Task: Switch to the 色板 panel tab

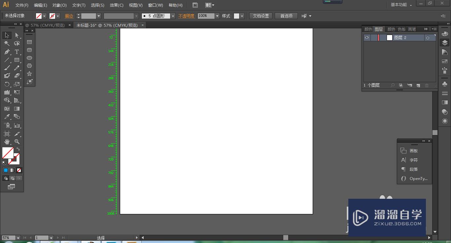Action: (x=401, y=29)
